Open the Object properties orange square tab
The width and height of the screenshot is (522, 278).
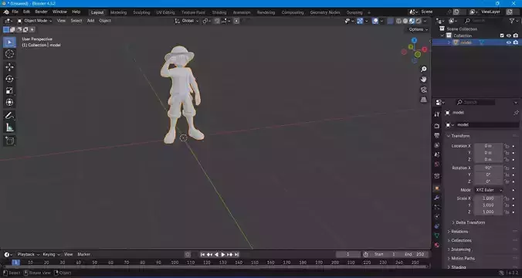point(437,188)
